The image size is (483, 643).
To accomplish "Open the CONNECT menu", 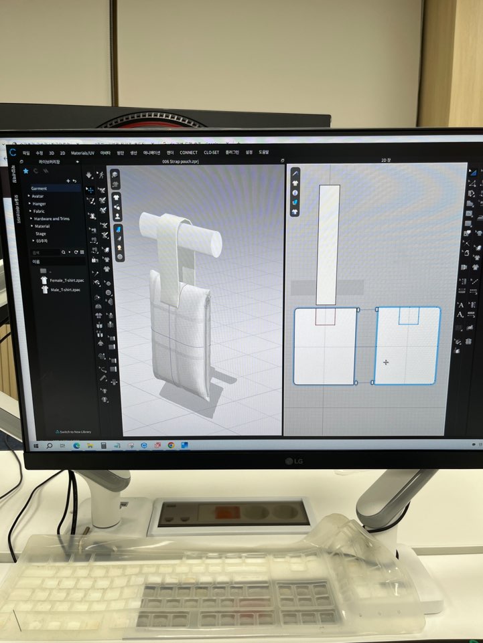I will click(188, 153).
